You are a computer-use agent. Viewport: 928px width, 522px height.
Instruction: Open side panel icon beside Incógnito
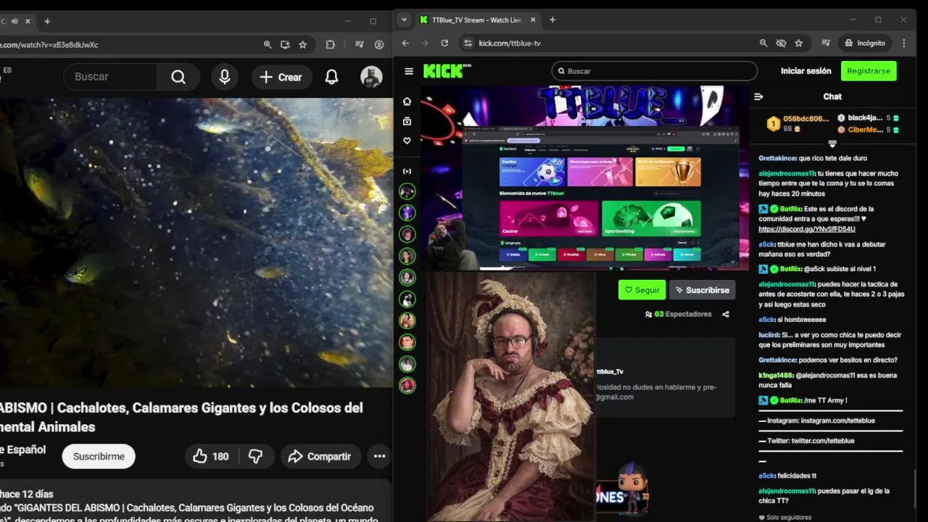point(826,43)
